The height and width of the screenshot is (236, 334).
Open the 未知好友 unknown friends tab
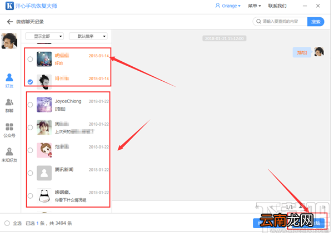click(x=9, y=155)
